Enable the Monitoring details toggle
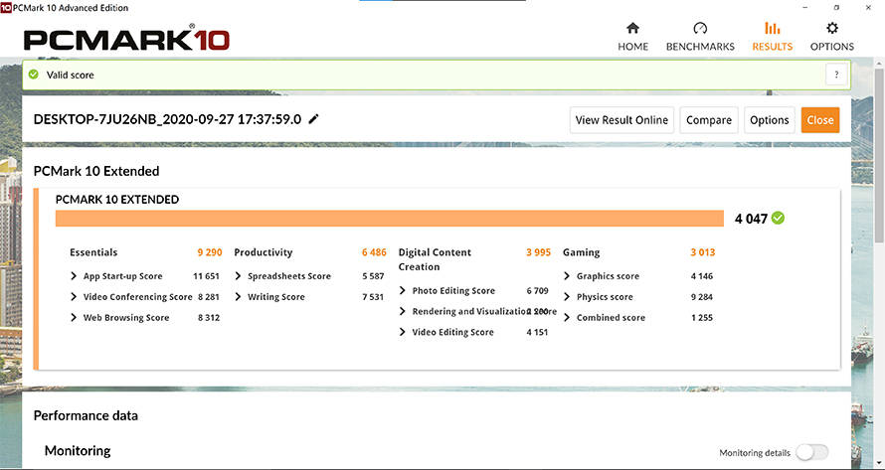This screenshot has height=470, width=885. pyautogui.click(x=810, y=452)
